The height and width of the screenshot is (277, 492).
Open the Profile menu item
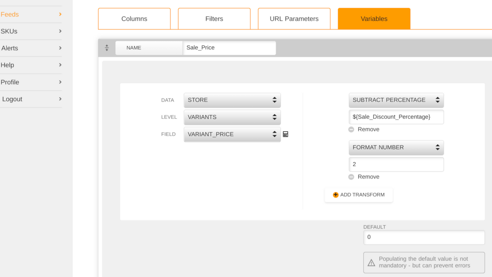click(31, 82)
